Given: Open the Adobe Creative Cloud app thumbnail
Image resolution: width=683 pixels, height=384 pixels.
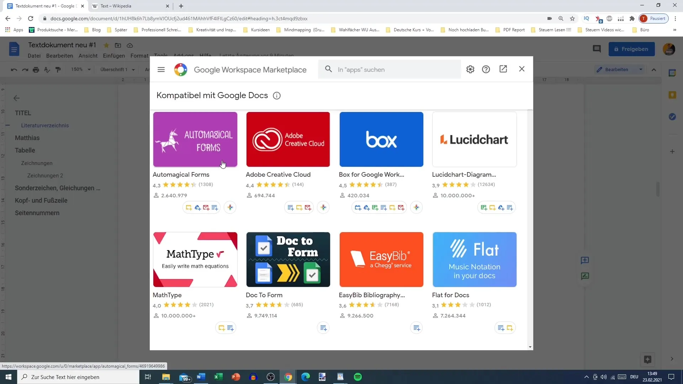Looking at the screenshot, I should pyautogui.click(x=288, y=139).
